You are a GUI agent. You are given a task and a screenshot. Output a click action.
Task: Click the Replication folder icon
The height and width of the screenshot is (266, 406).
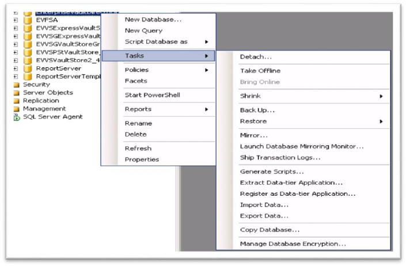[17, 101]
